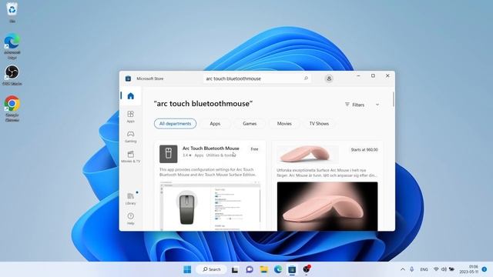Click the Free price label on app card
Screen dimensions: 493x277
pyautogui.click(x=254, y=149)
